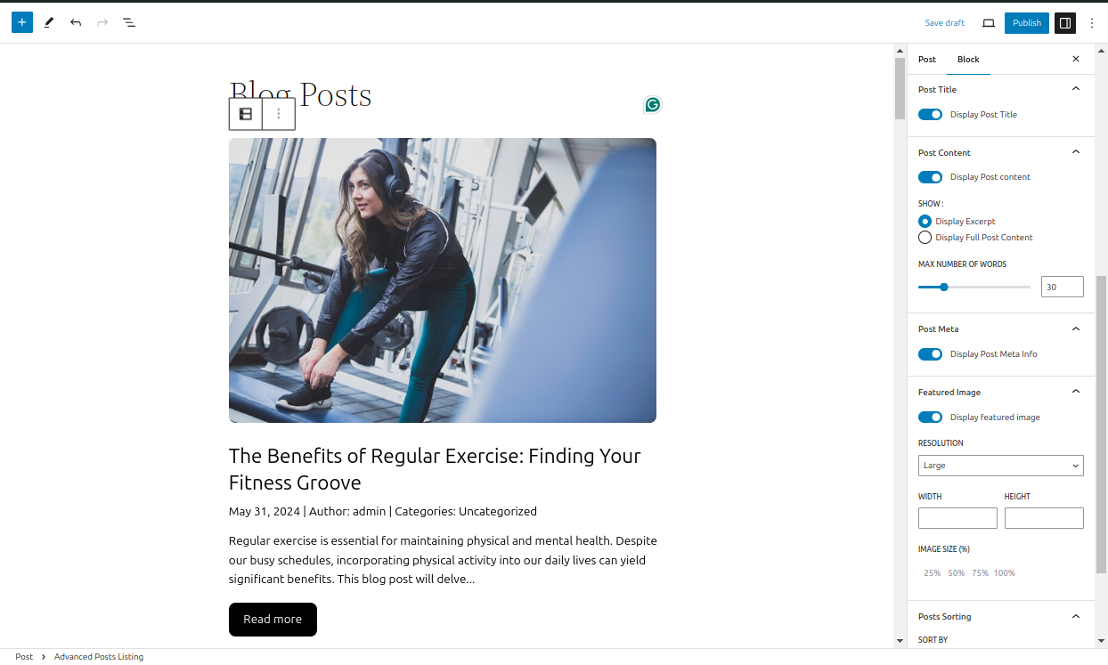Turn off Display Post Meta Info
Screen dimensions: 1108x665
pyautogui.click(x=930, y=354)
